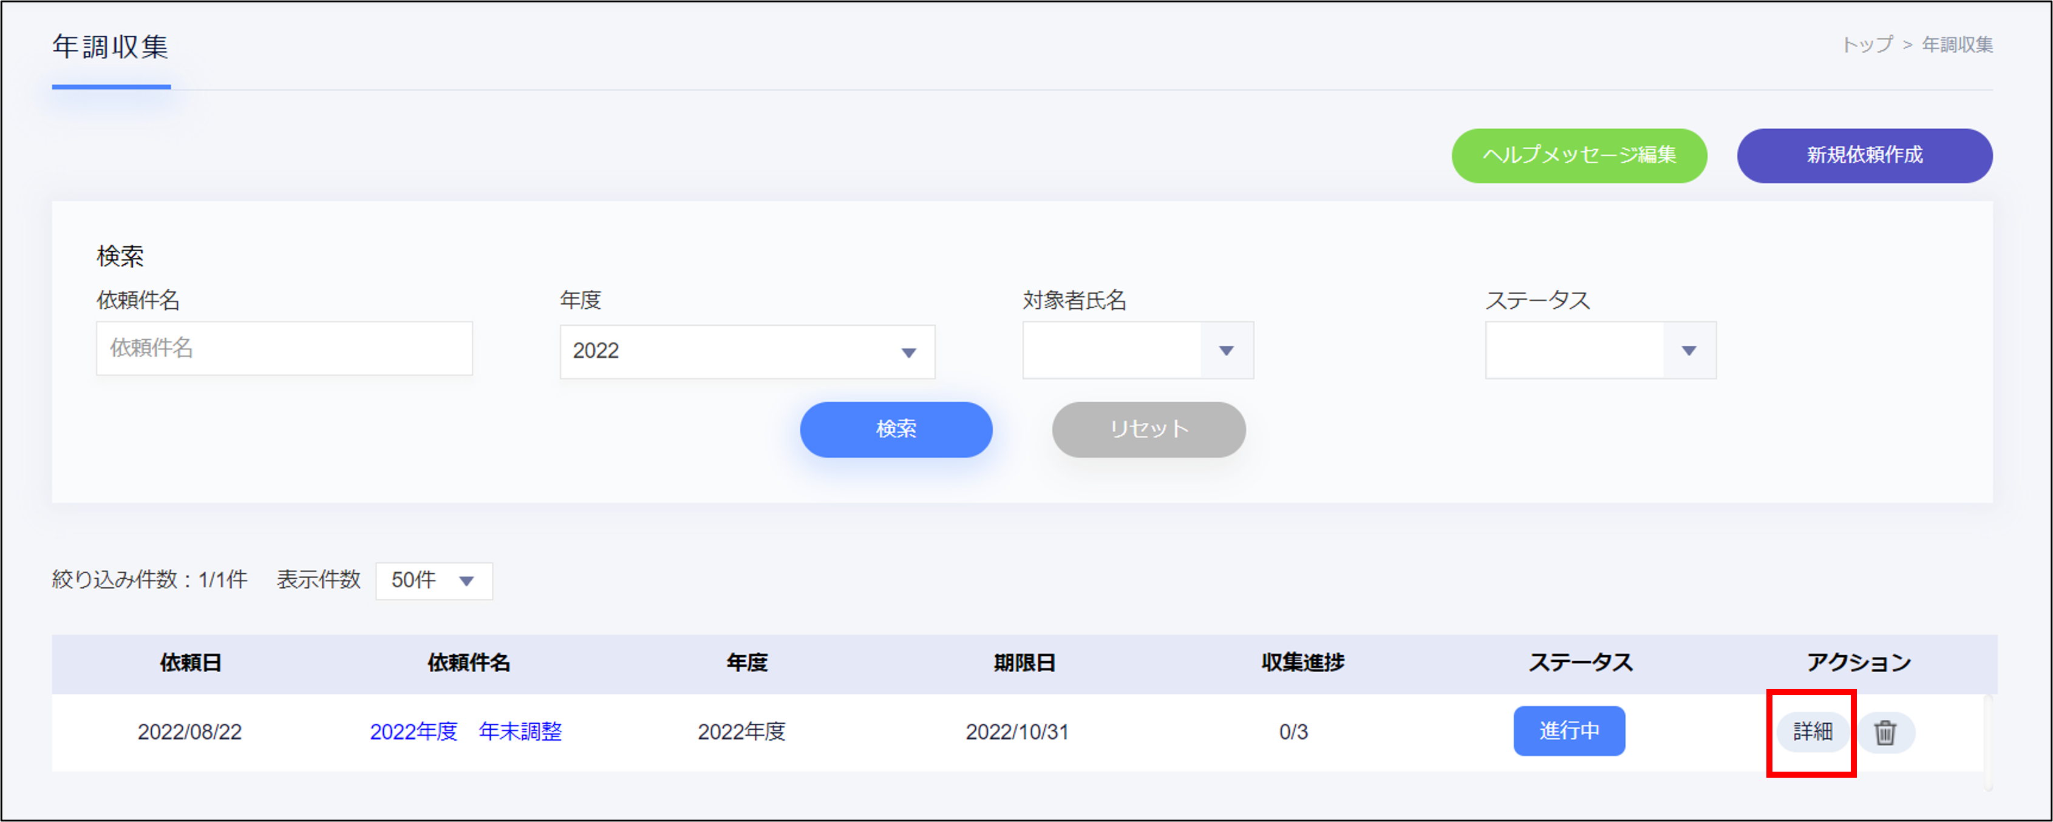Go to トップ breadcrumb link
This screenshot has width=2053, height=822.
[x=1867, y=45]
